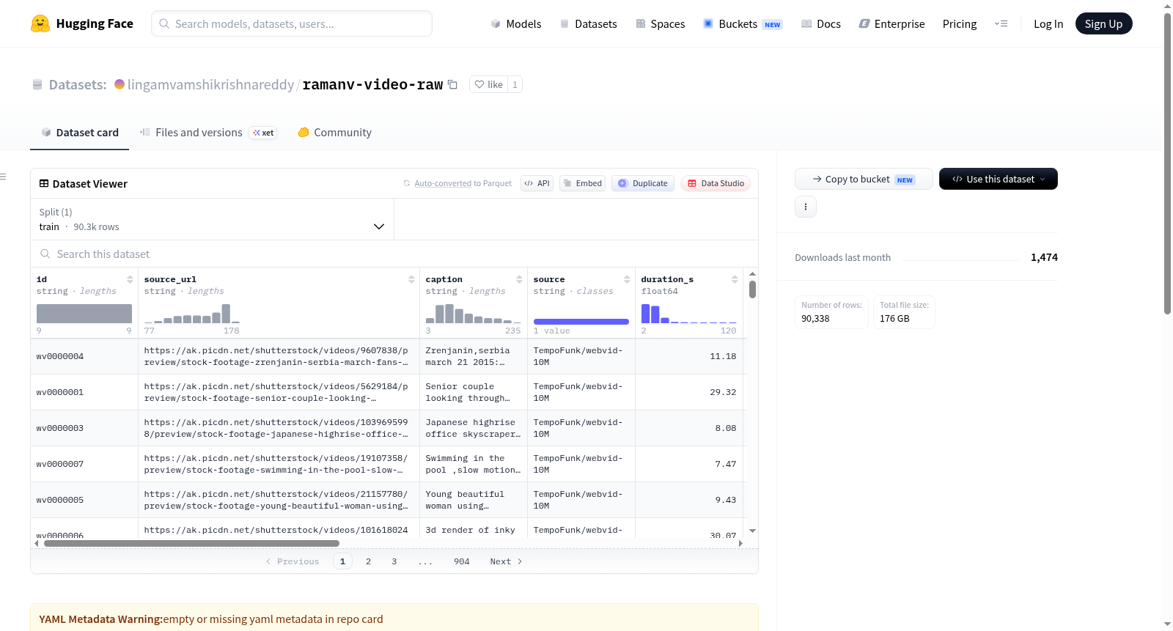Open the lingamvamshikrishnareddy profile link
Viewport: 1173px width, 631px height.
point(210,84)
